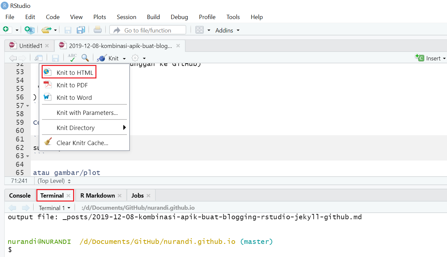Viewport: 447px width, 257px height.
Task: Open the Profile menu
Action: point(207,17)
